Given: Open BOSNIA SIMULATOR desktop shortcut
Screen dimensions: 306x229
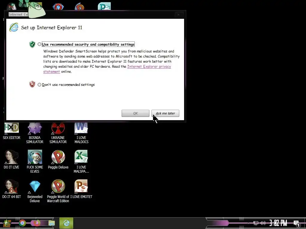Looking at the screenshot, I should click(35, 133).
